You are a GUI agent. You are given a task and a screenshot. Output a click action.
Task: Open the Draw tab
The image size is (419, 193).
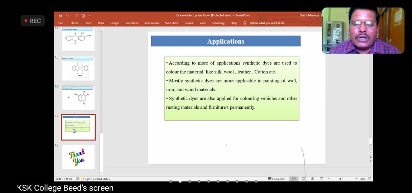click(x=101, y=23)
